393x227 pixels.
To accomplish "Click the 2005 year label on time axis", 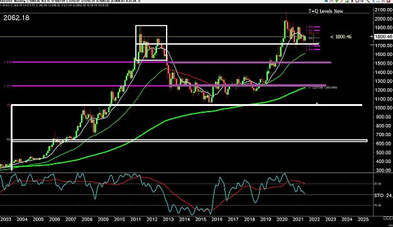I will click(x=38, y=219).
